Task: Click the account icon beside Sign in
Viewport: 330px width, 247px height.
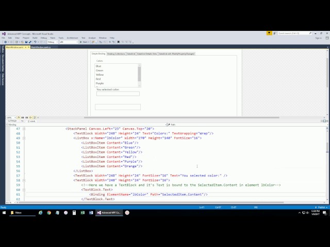Action: pos(327,38)
